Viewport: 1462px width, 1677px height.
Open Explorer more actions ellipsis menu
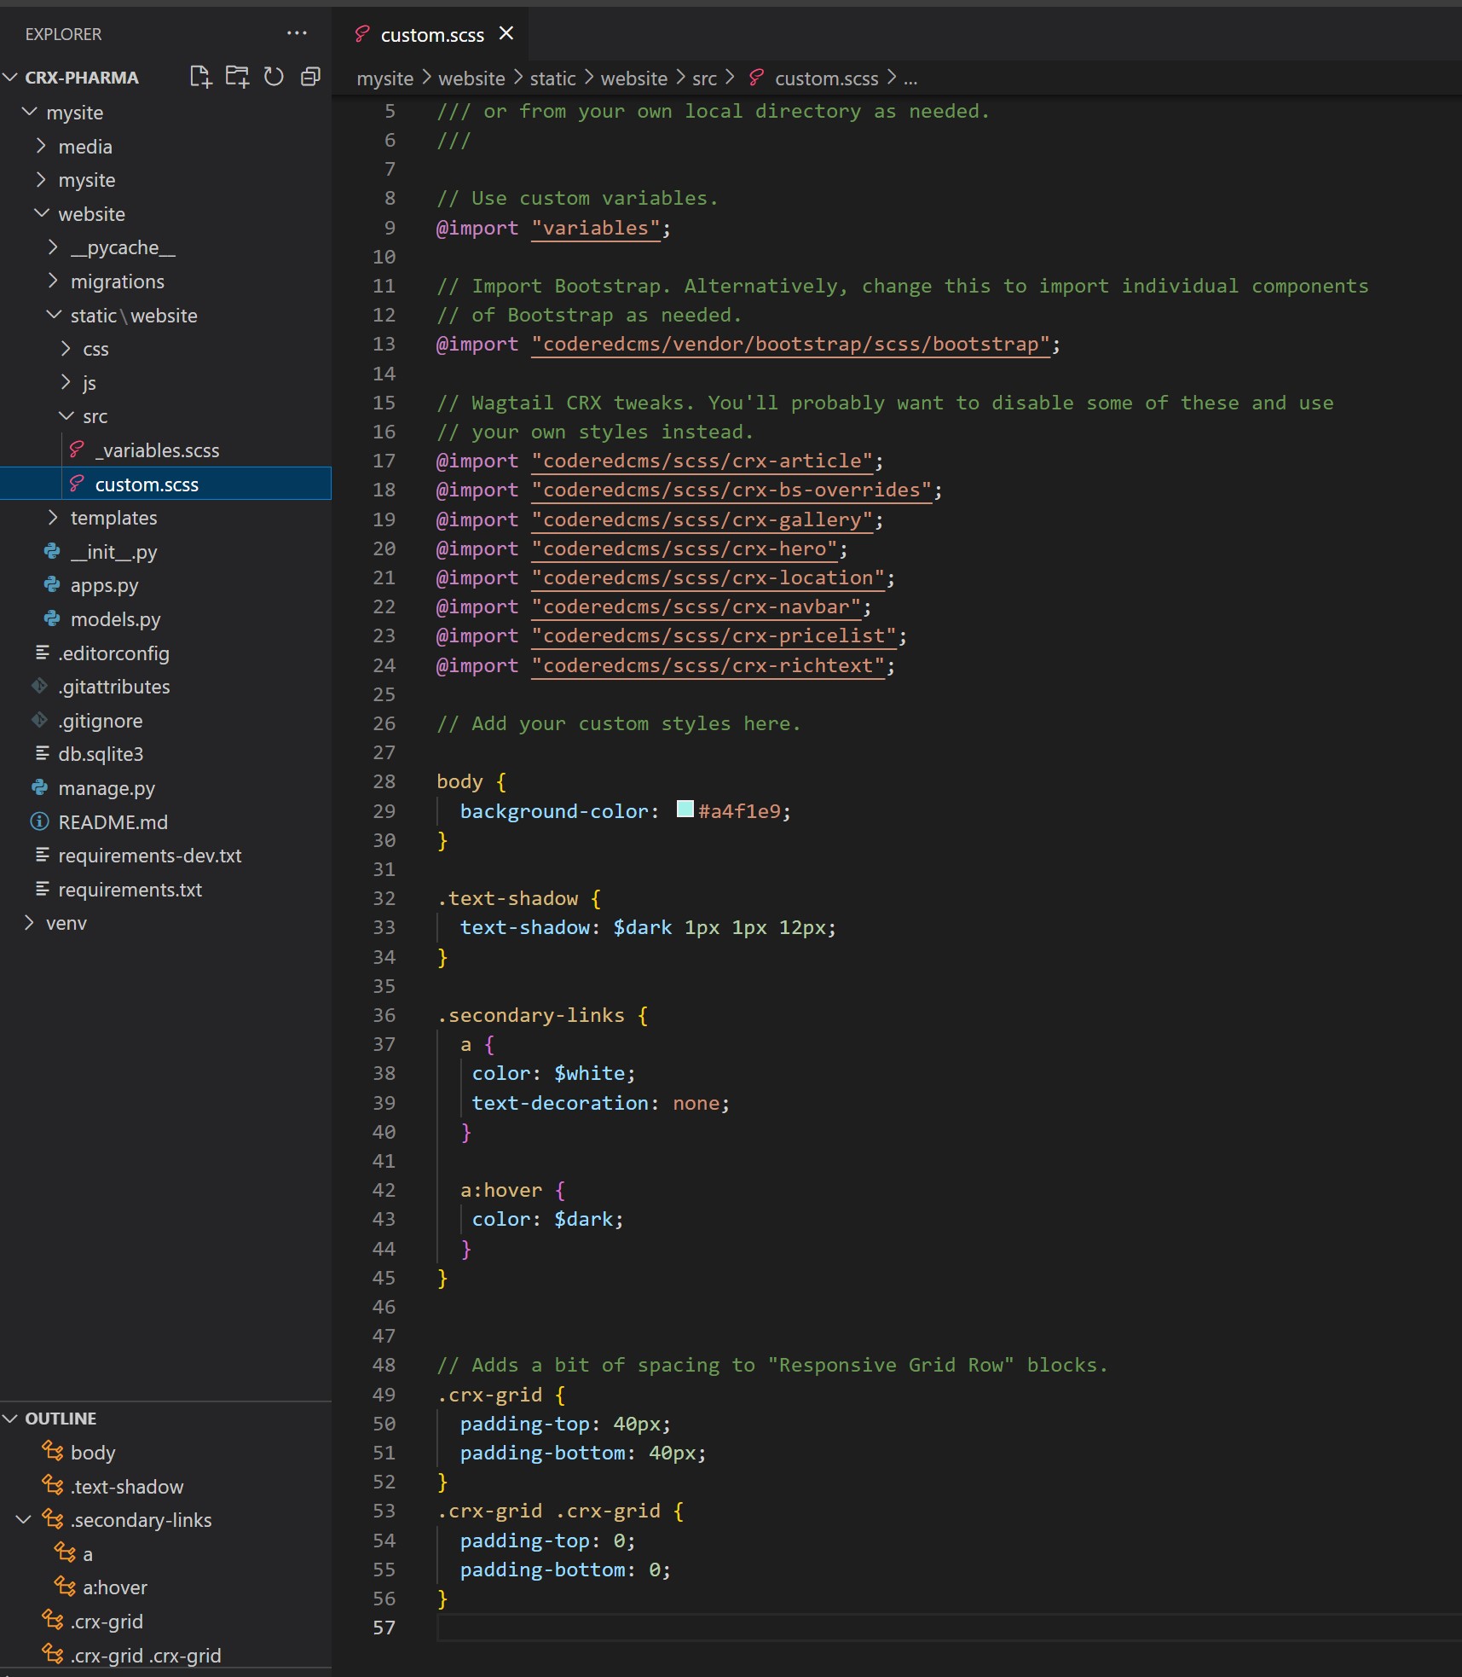[x=297, y=33]
